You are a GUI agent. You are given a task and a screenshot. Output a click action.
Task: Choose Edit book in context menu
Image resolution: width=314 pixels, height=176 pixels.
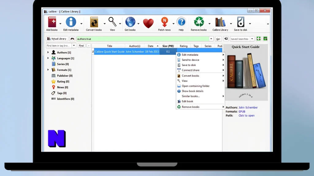pos(200,101)
